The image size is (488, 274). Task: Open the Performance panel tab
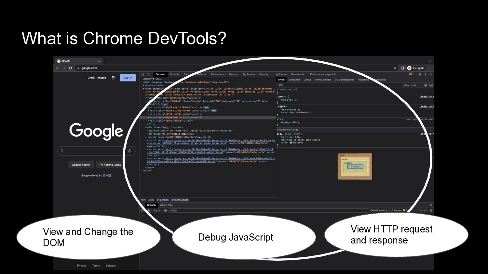(217, 74)
